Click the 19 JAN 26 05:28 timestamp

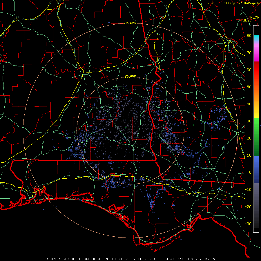click(x=197, y=259)
